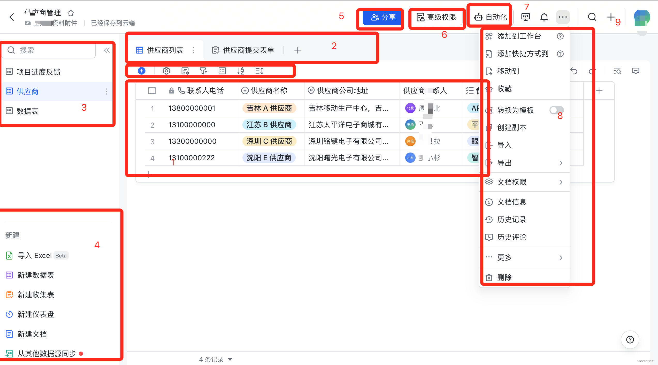Image resolution: width=658 pixels, height=365 pixels.
Task: Select 历史记录 from the menu
Action: tap(511, 220)
